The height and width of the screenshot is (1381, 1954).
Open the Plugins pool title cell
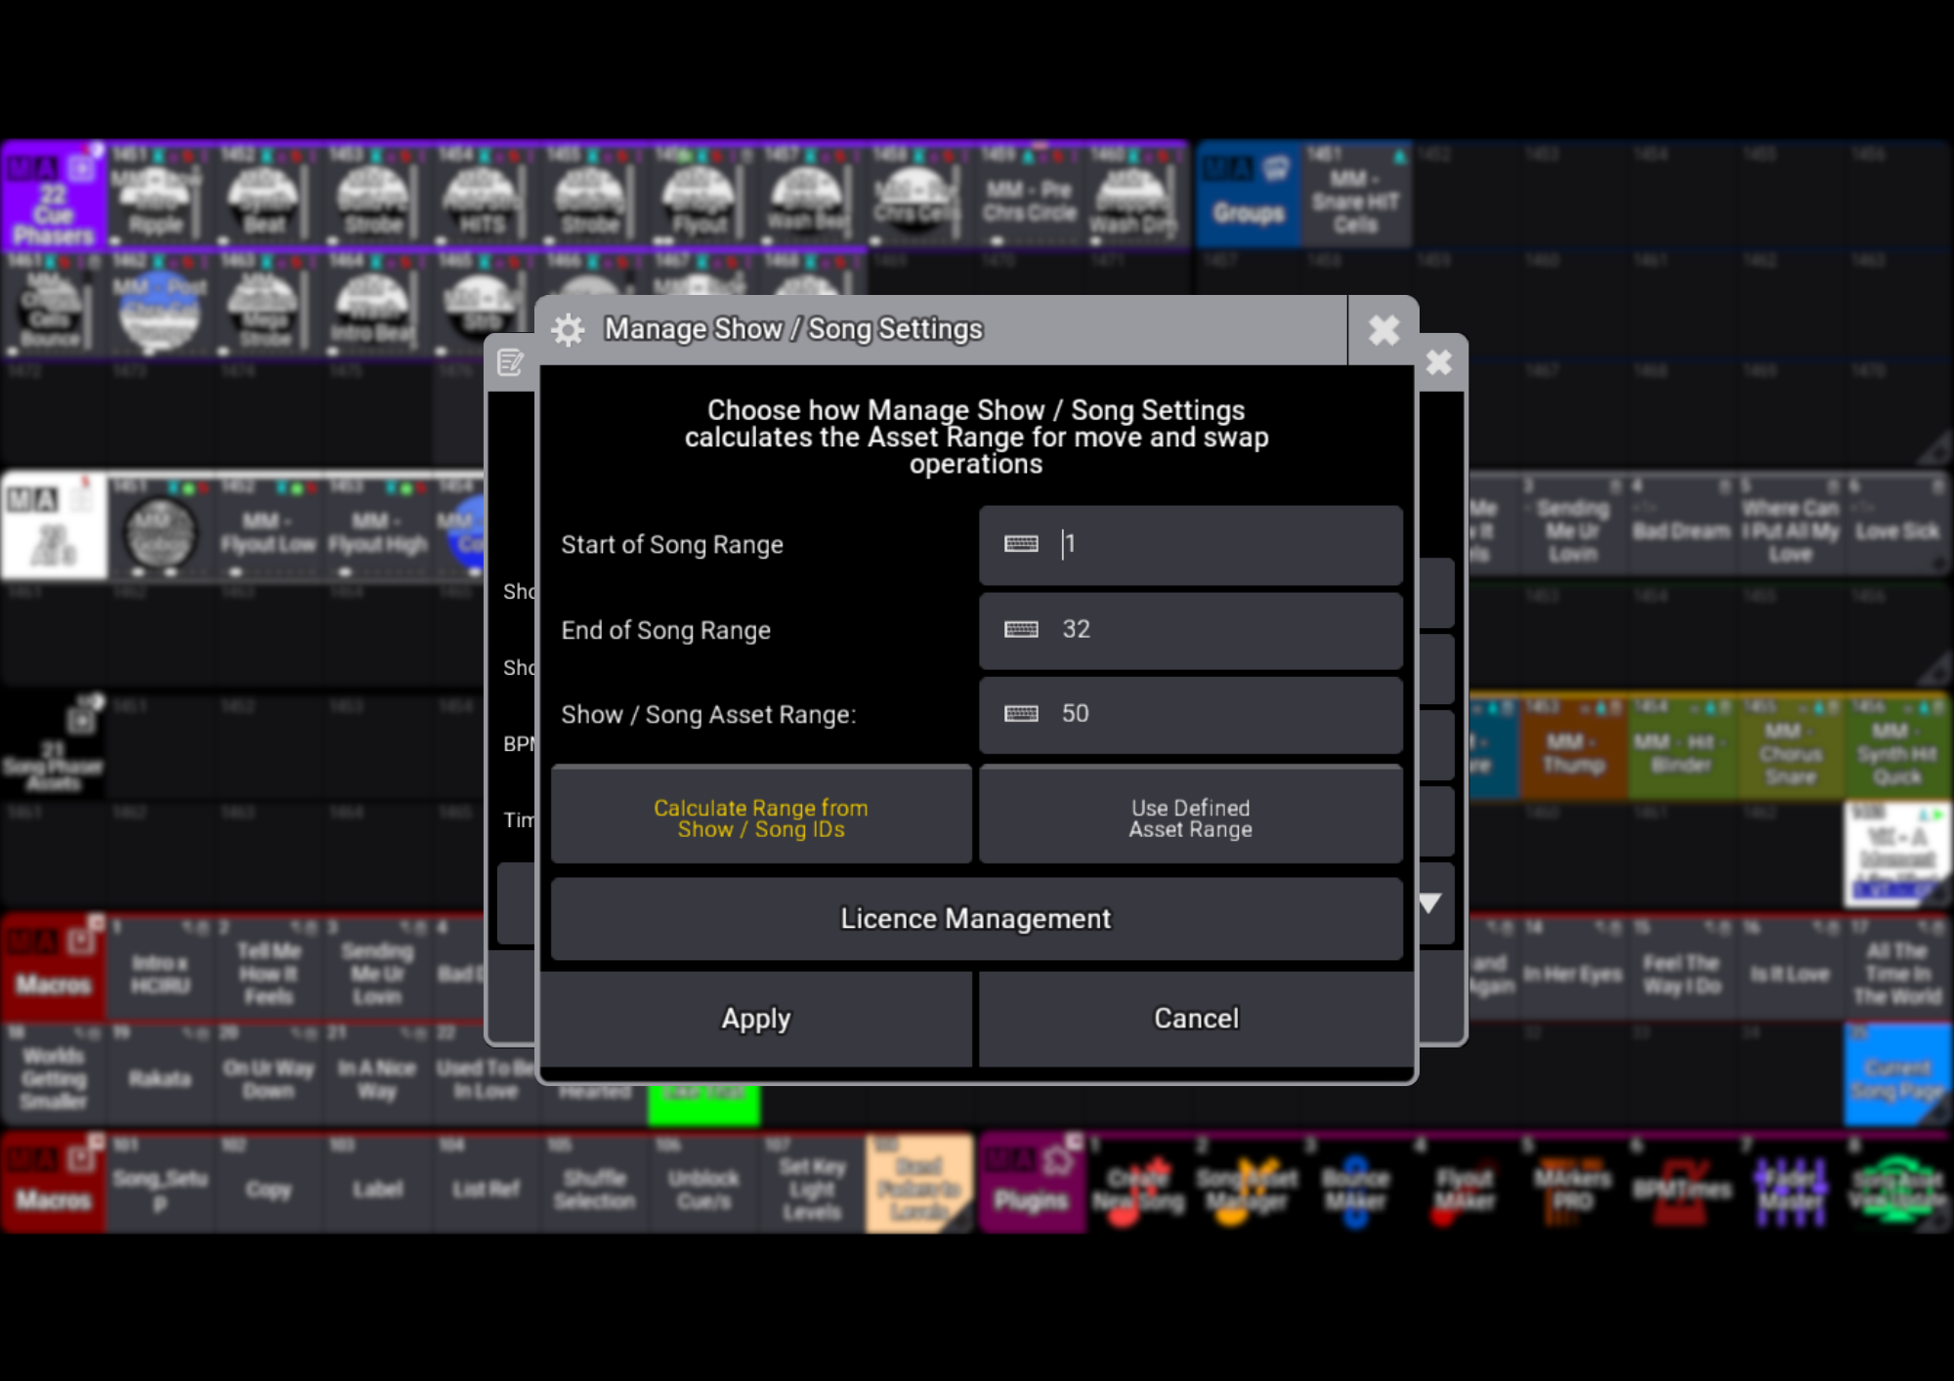click(1031, 1184)
